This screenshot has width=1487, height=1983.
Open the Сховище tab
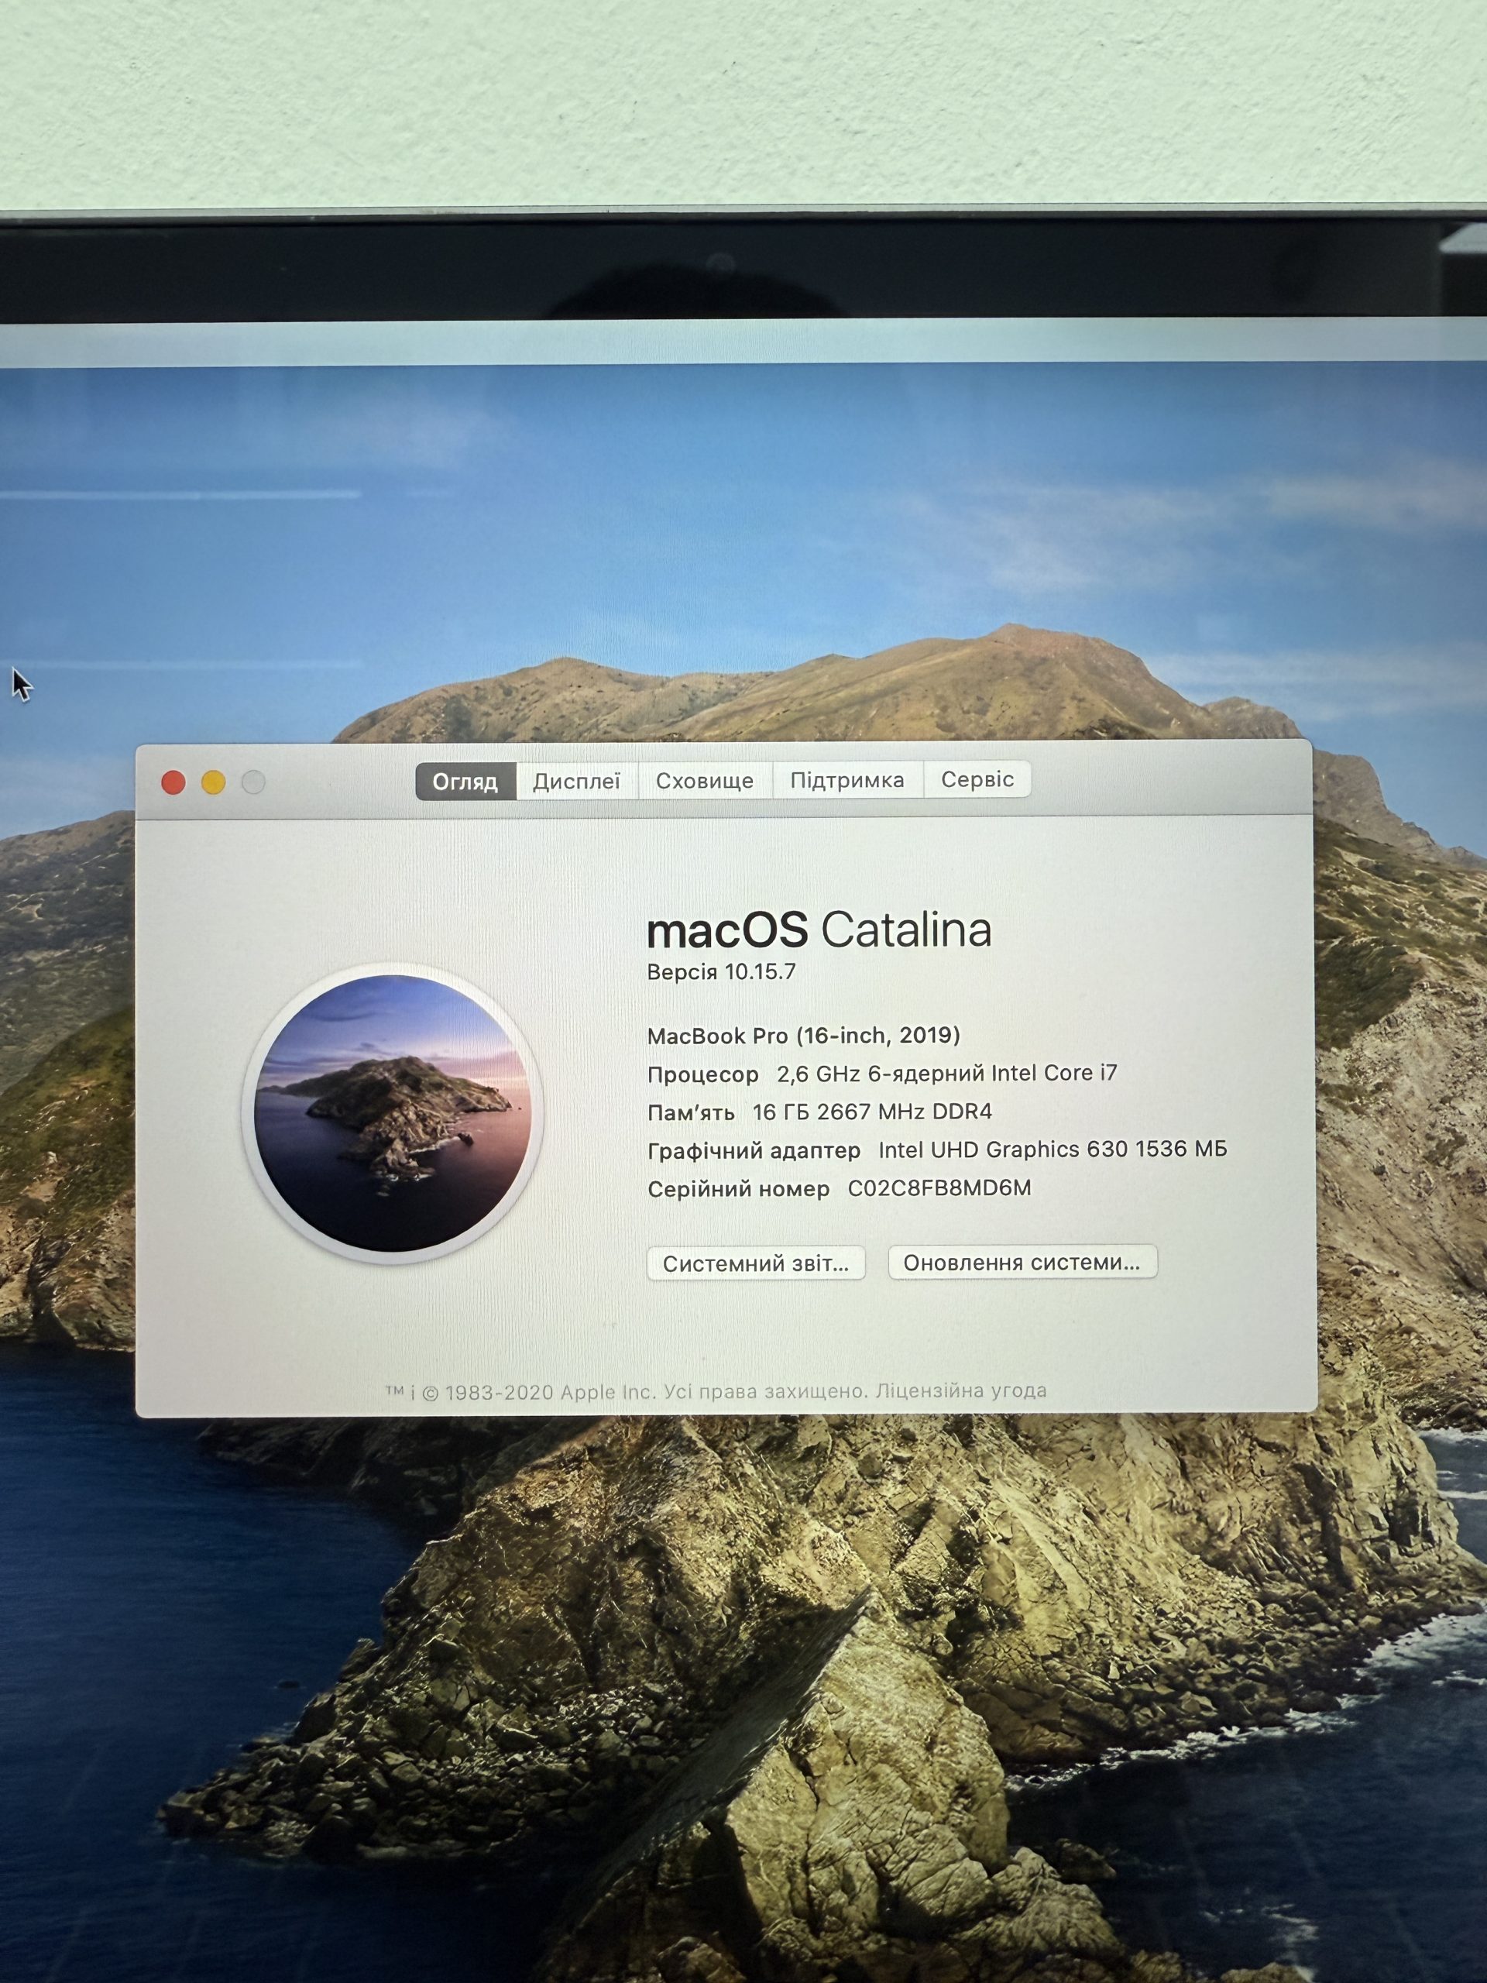(x=705, y=780)
